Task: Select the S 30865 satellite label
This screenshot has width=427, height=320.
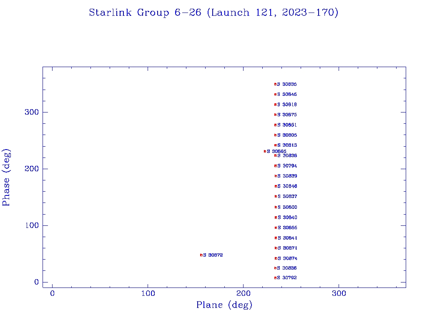Action: point(276,152)
